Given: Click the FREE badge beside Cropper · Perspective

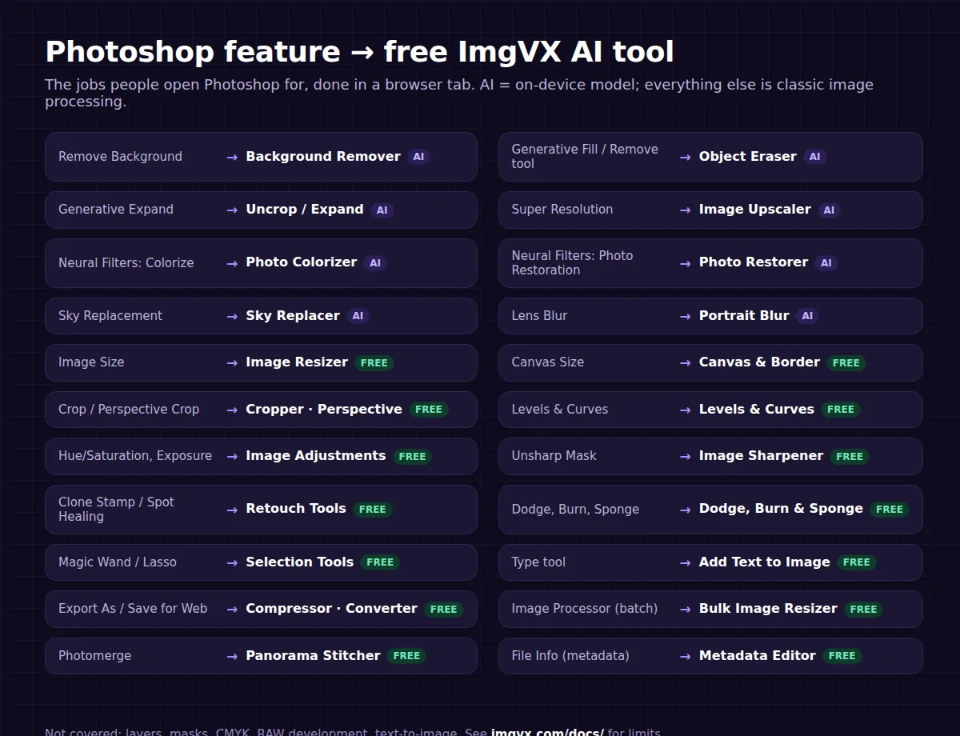Looking at the screenshot, I should click(x=429, y=410).
